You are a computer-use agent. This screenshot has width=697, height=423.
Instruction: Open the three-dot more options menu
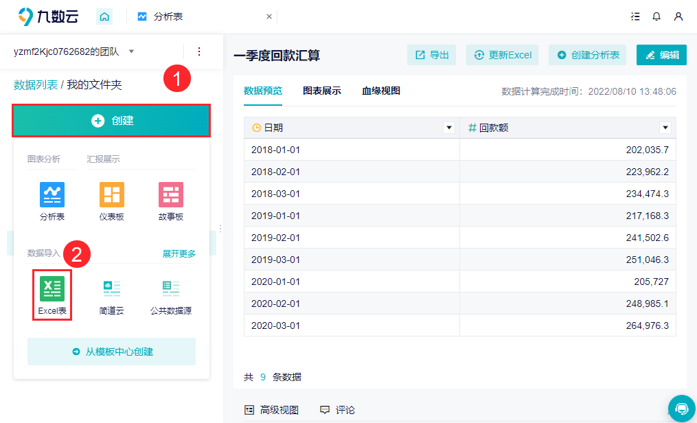(199, 52)
